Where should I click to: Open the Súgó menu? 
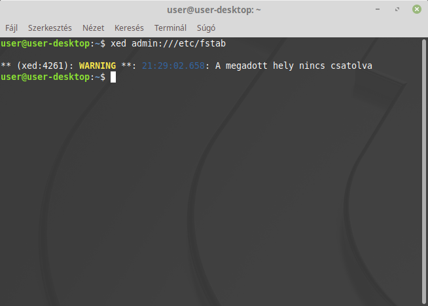tap(206, 28)
